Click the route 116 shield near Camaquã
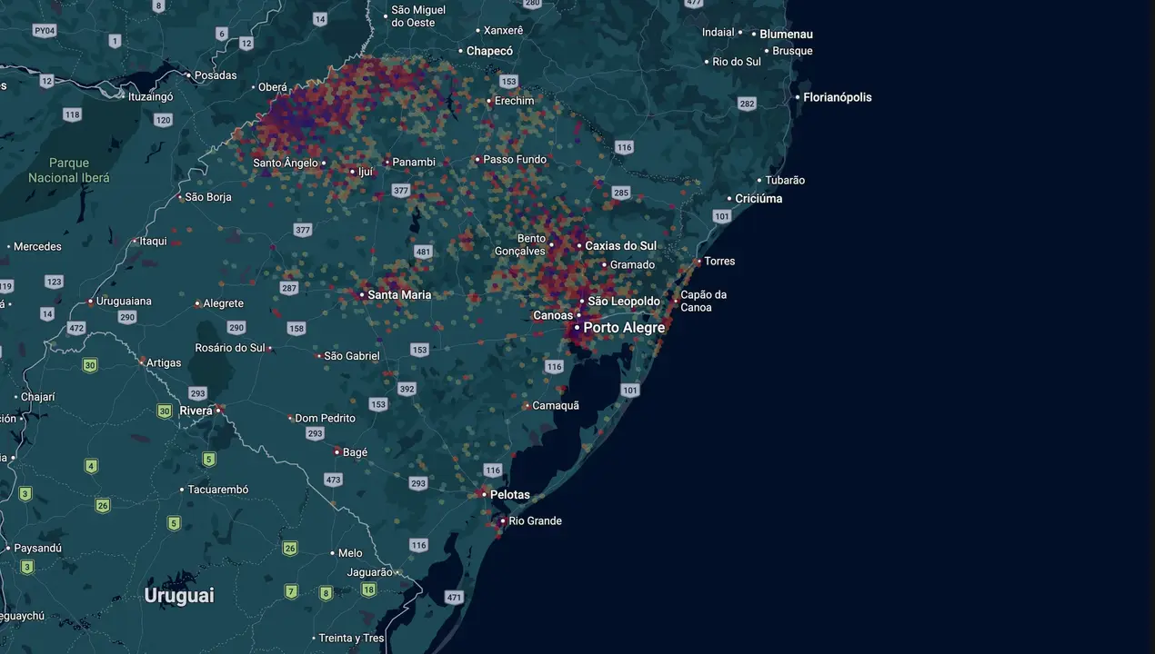The height and width of the screenshot is (654, 1155). pyautogui.click(x=555, y=367)
